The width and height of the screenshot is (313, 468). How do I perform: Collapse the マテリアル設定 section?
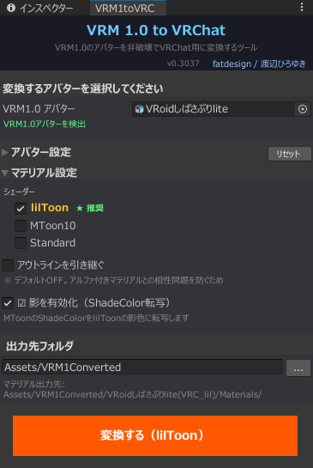(x=5, y=173)
